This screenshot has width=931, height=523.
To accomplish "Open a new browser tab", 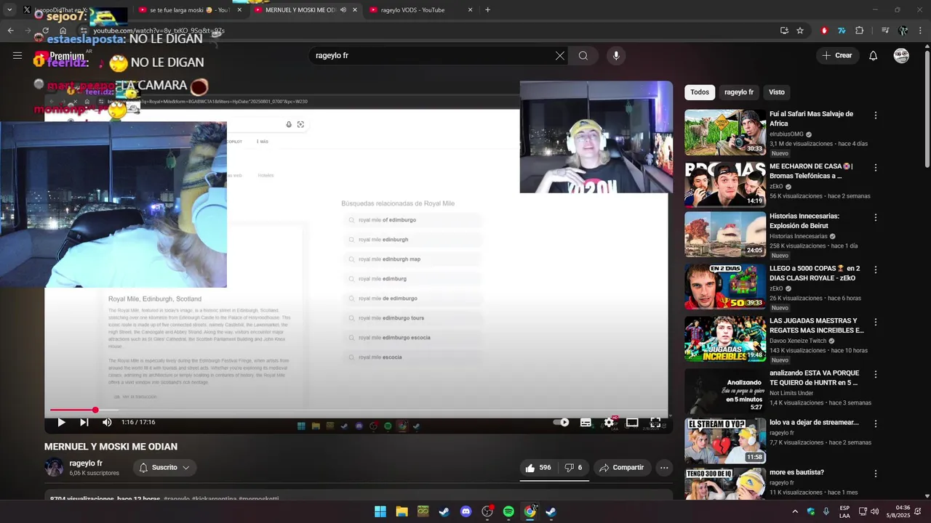I will (x=487, y=10).
